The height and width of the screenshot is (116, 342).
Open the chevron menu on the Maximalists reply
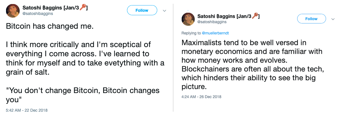[333, 19]
